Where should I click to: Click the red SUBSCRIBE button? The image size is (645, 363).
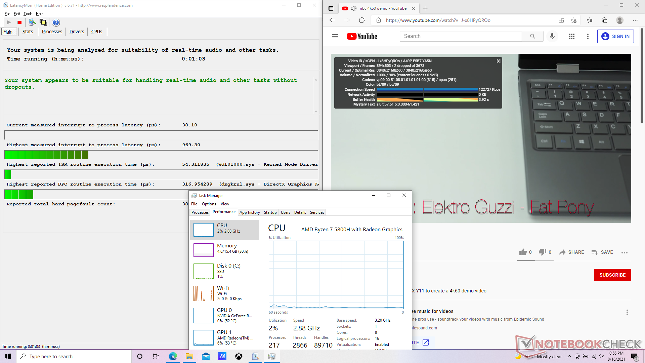pyautogui.click(x=612, y=275)
